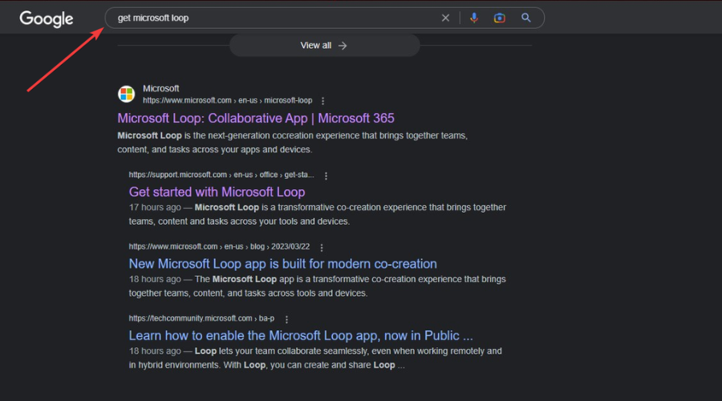The width and height of the screenshot is (722, 401).
Task: Click the Microsoft favicon logo
Action: pyautogui.click(x=127, y=95)
